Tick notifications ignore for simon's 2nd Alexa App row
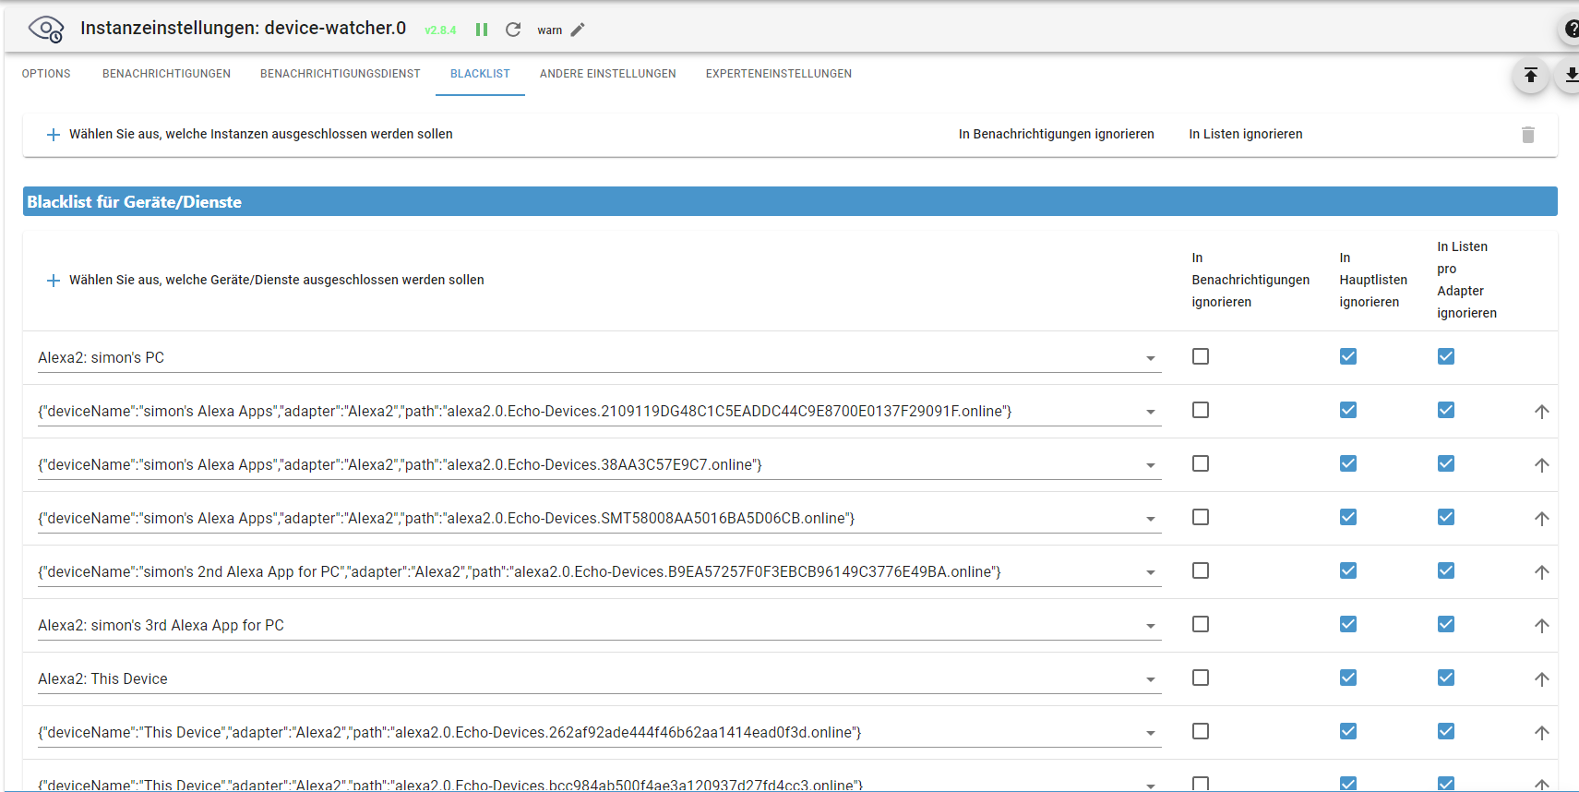Screen dimensions: 1579x792 1201,570
